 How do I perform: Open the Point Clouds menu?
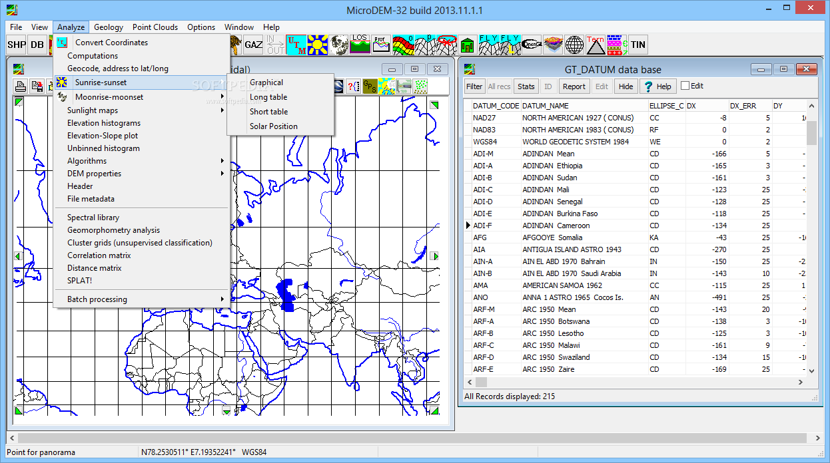tap(155, 27)
